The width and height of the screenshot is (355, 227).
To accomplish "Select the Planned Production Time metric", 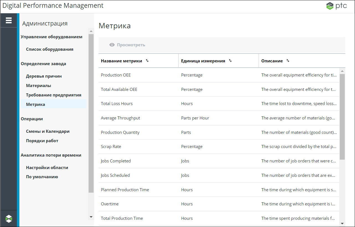I will coord(219,190).
